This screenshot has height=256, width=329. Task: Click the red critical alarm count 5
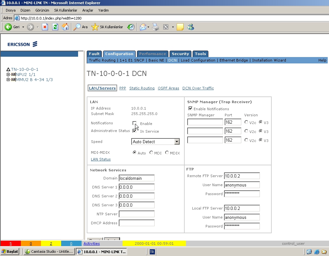coord(11,244)
